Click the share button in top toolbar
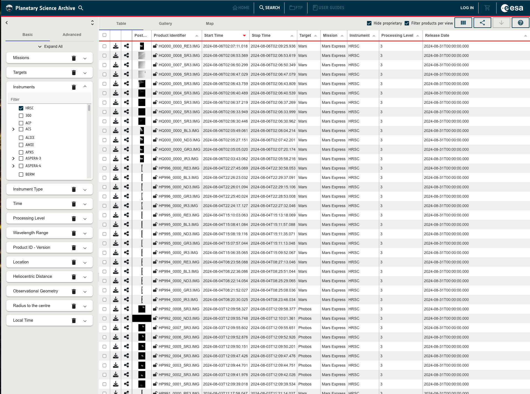530x394 pixels. point(482,23)
